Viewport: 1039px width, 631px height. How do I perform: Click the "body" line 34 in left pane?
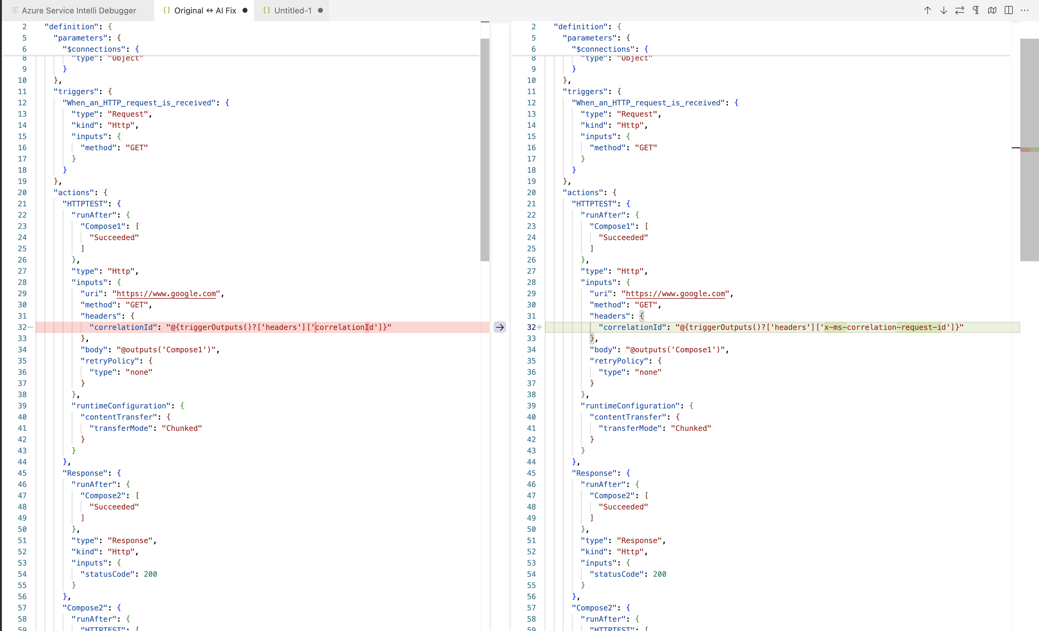tap(150, 349)
